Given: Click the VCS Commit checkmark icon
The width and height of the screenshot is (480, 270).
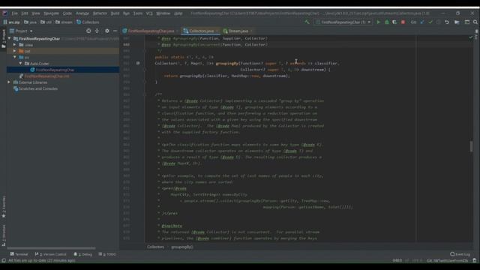Looking at the screenshot, I should (x=430, y=22).
